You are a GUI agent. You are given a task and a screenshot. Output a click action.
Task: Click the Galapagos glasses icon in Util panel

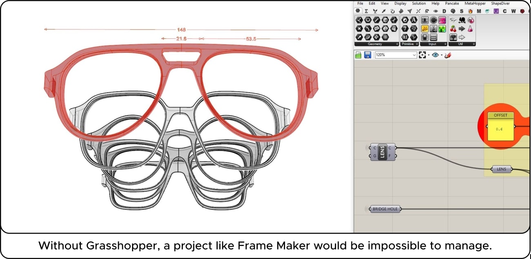point(453,20)
